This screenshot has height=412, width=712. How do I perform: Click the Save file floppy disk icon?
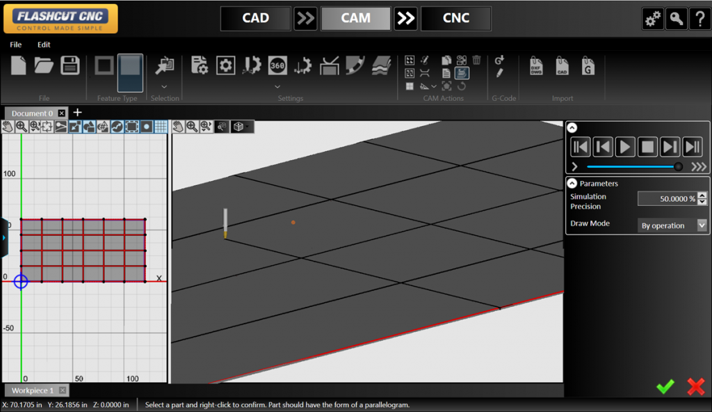coord(70,65)
